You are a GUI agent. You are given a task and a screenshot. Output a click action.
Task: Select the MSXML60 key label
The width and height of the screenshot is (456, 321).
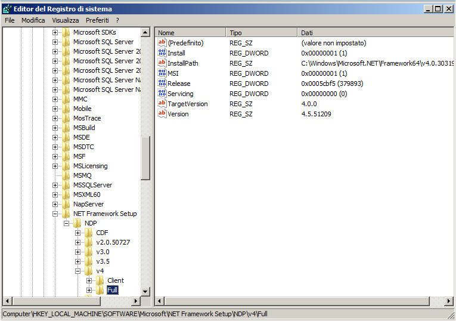[87, 195]
